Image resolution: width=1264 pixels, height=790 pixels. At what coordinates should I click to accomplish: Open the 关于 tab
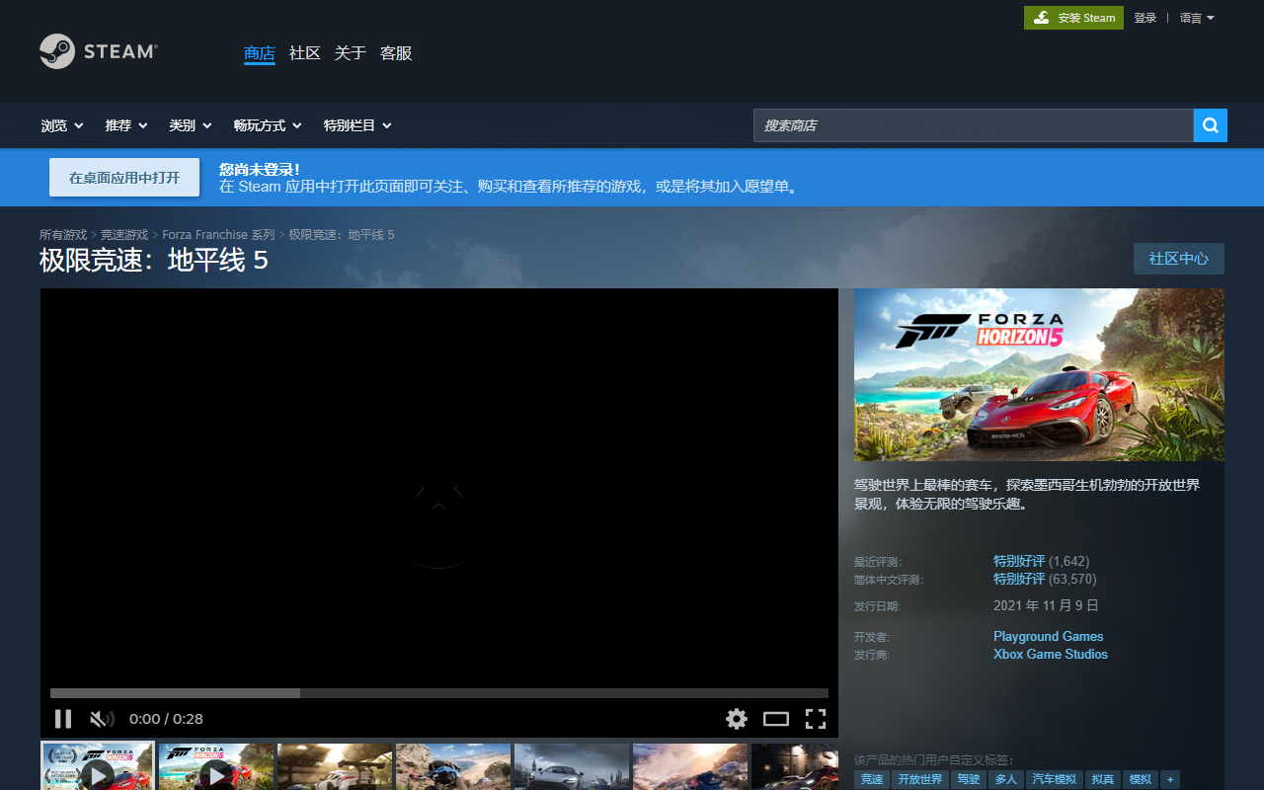tap(351, 53)
